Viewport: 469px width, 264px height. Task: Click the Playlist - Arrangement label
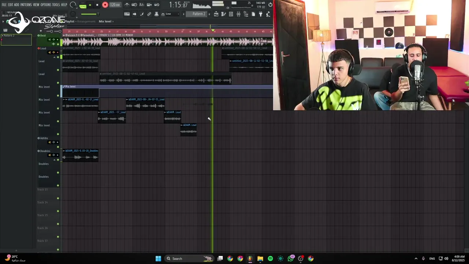coord(80,21)
